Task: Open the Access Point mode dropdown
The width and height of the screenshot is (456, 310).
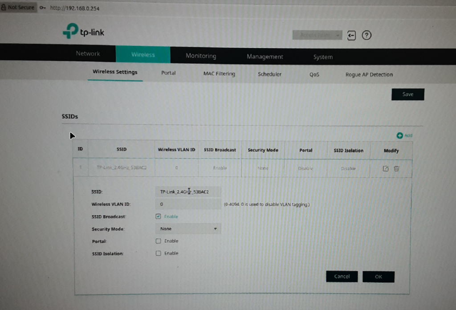Action: click(x=317, y=35)
